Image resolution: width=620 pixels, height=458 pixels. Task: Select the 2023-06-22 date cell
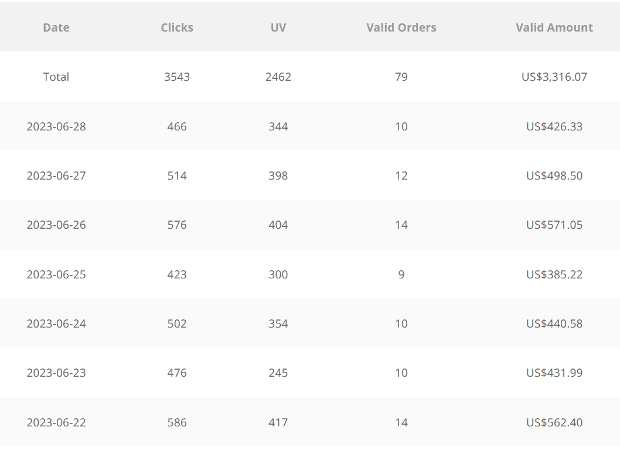56,422
